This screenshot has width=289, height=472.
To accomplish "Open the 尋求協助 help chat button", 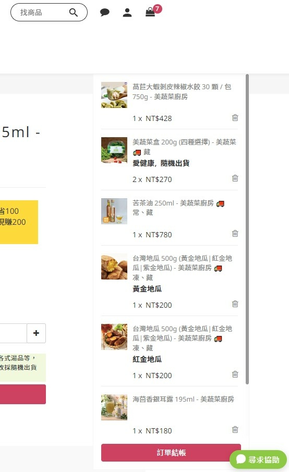I will [258, 459].
